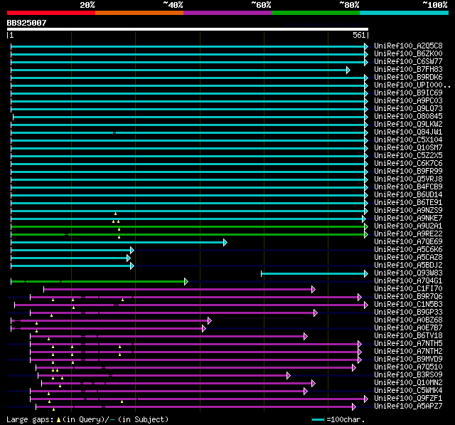Click the UniRef100_Q5VRJ8 label
The height and width of the screenshot is (425, 455).
[408, 179]
